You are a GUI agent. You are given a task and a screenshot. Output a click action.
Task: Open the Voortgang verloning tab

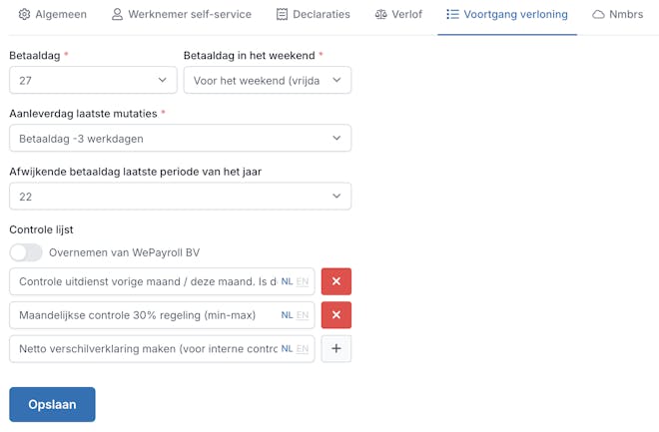click(x=507, y=15)
